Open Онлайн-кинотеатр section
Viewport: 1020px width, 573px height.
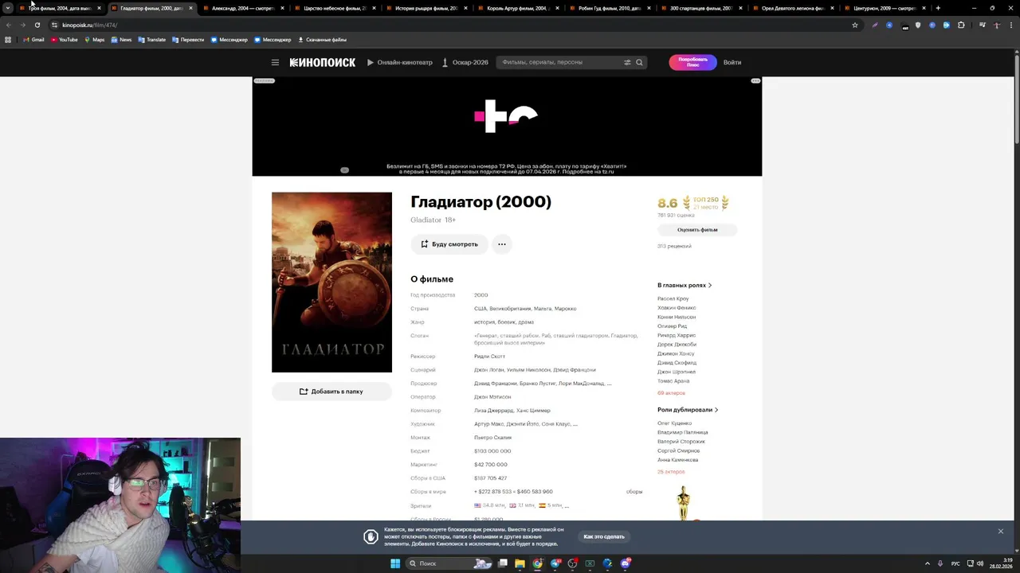400,62
